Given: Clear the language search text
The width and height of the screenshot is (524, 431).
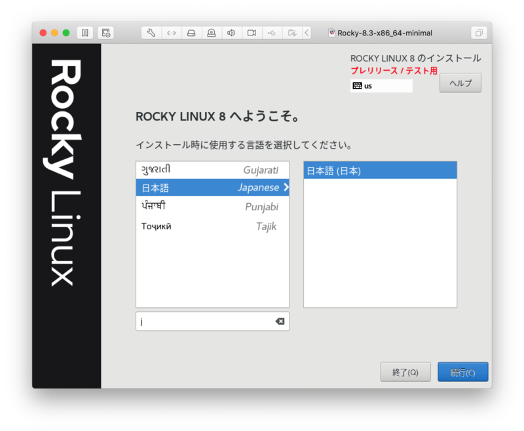Looking at the screenshot, I should point(280,322).
